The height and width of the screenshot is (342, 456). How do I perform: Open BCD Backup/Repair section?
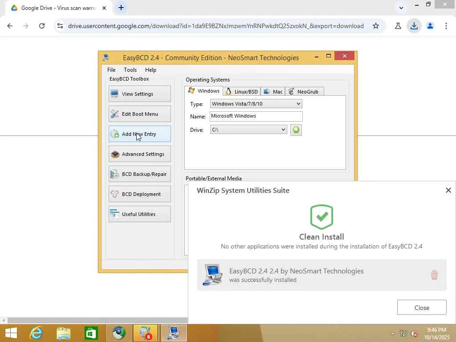pyautogui.click(x=139, y=174)
